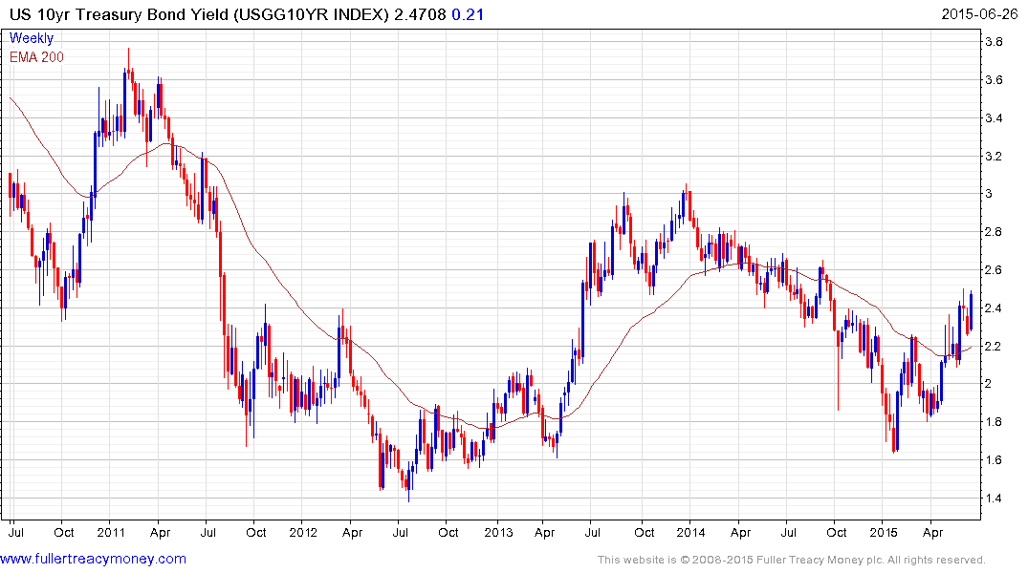The height and width of the screenshot is (573, 1028).
Task: Click the last price value 2.4708
Action: tap(420, 14)
